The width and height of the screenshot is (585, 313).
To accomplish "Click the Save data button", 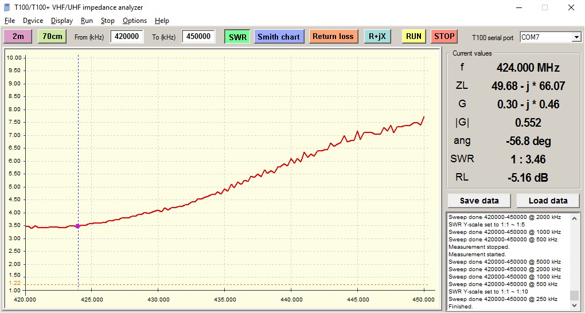I will coord(479,201).
